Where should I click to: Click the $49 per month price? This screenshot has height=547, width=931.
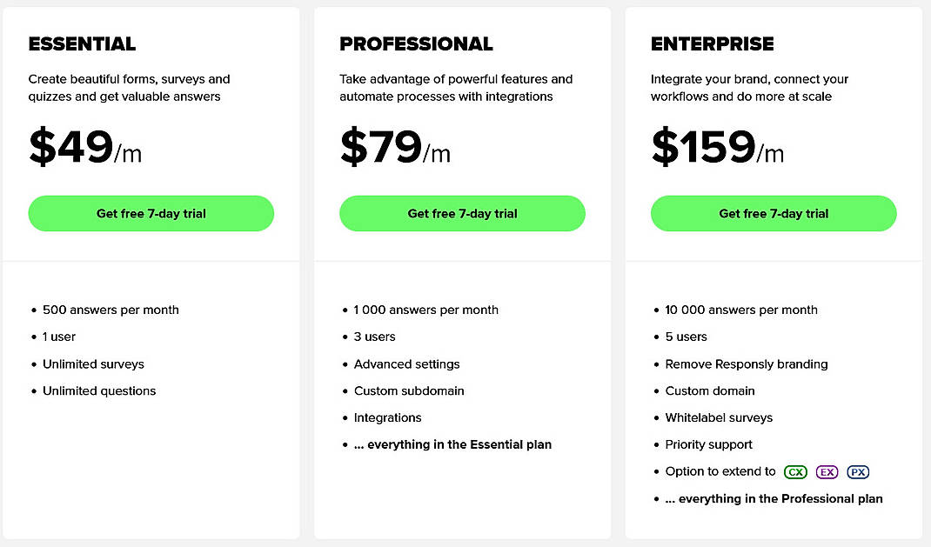point(73,148)
